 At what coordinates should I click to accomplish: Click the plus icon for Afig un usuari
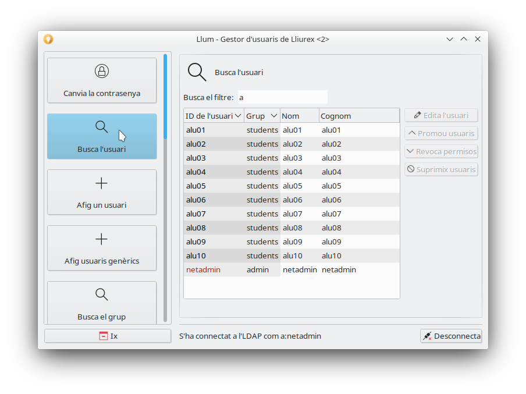[101, 183]
